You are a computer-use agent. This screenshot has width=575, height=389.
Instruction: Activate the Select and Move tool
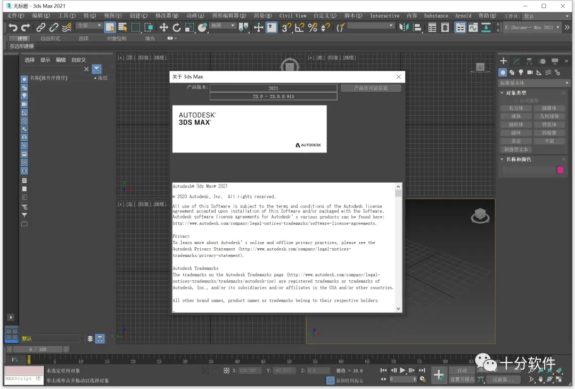(x=163, y=28)
